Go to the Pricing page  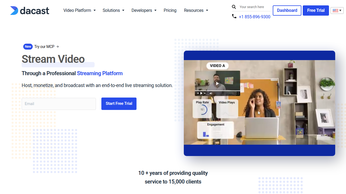[170, 10]
